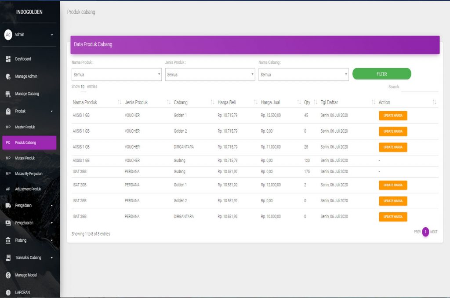Open the Jenis Produk dropdown
Screen dimensions: 450x298
click(210, 75)
